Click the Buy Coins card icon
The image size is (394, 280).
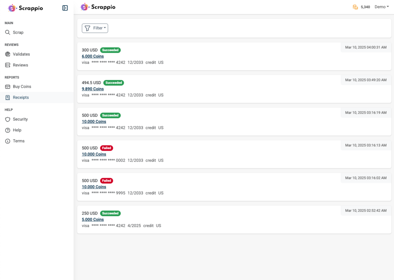pos(8,87)
